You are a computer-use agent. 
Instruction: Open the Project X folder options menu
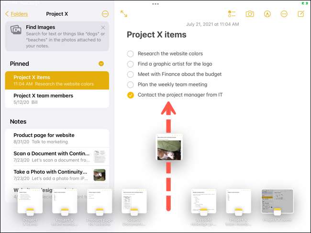click(105, 14)
